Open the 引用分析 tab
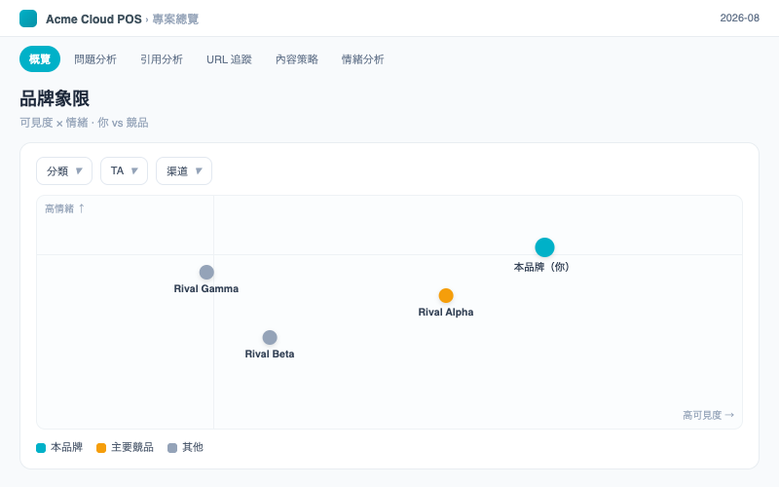This screenshot has height=487, width=779. click(162, 59)
